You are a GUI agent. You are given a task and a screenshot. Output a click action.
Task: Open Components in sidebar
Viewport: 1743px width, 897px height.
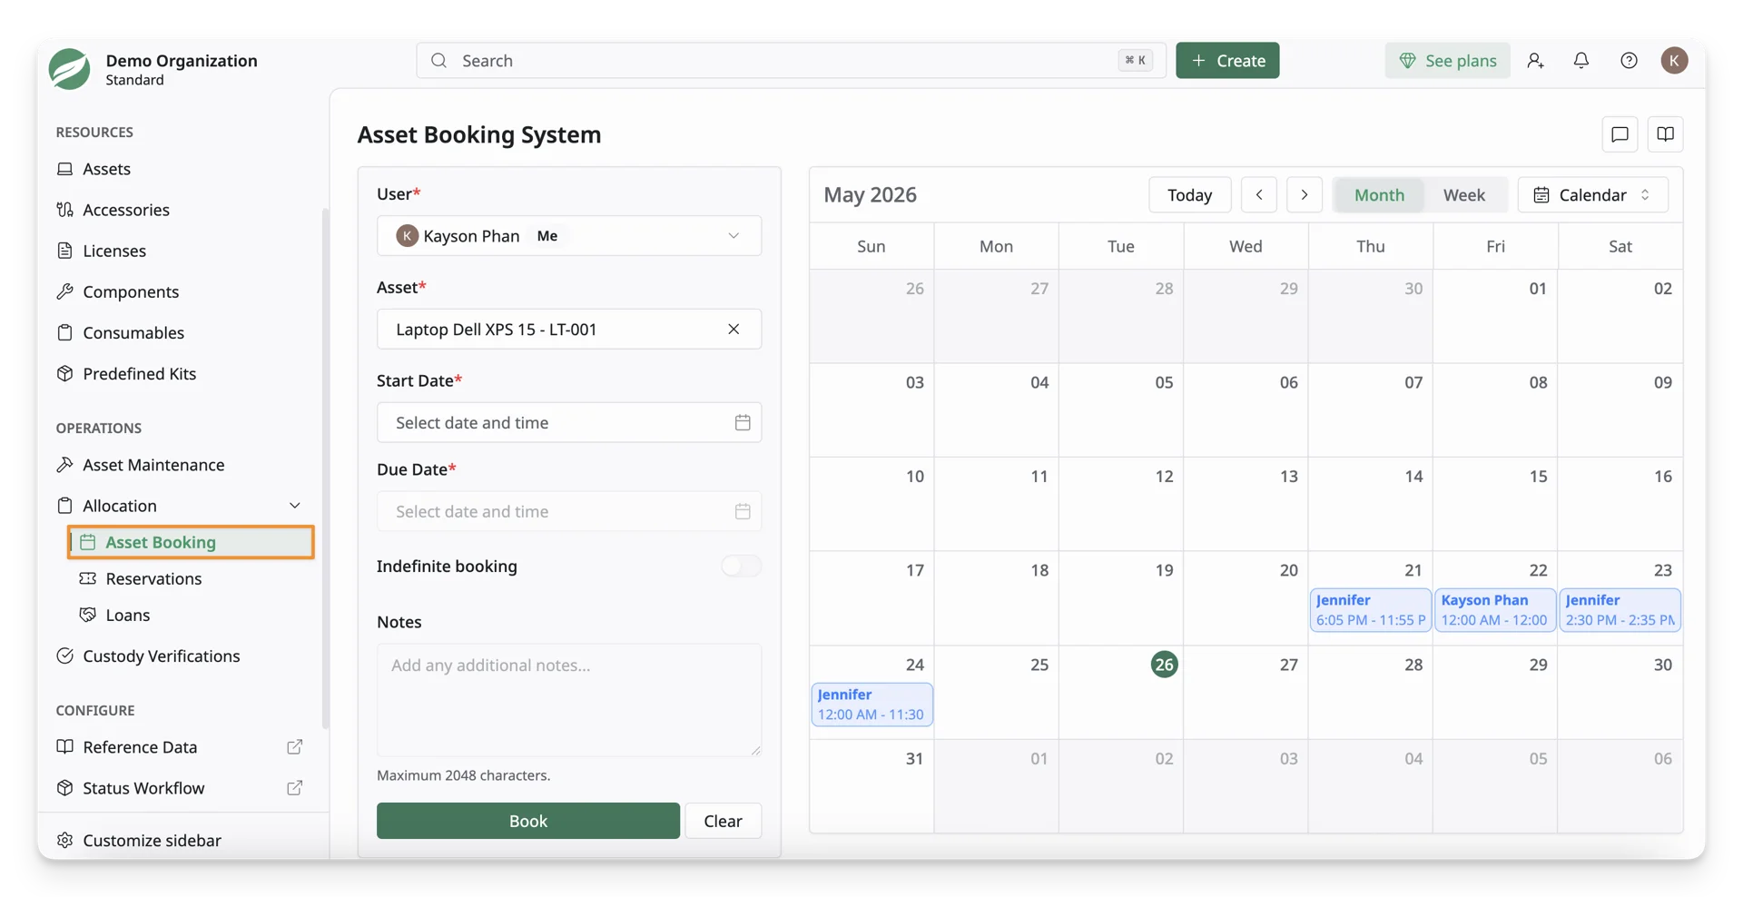pos(131,291)
